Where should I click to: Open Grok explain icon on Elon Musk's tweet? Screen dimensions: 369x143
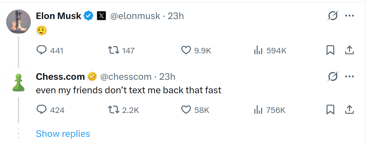click(x=333, y=16)
